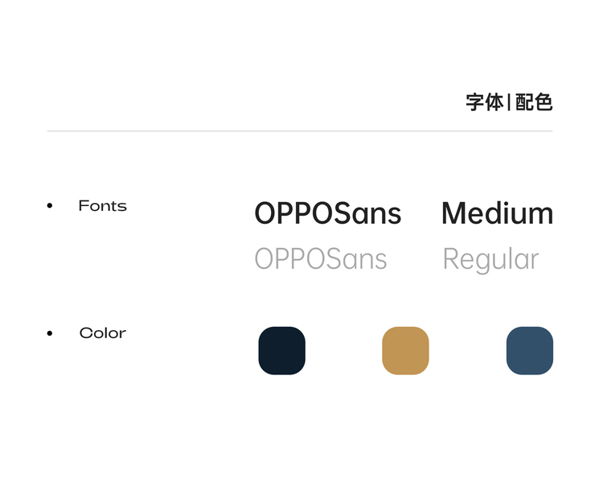The width and height of the screenshot is (599, 483).
Task: Choose the steel blue color swatch
Action: click(530, 351)
